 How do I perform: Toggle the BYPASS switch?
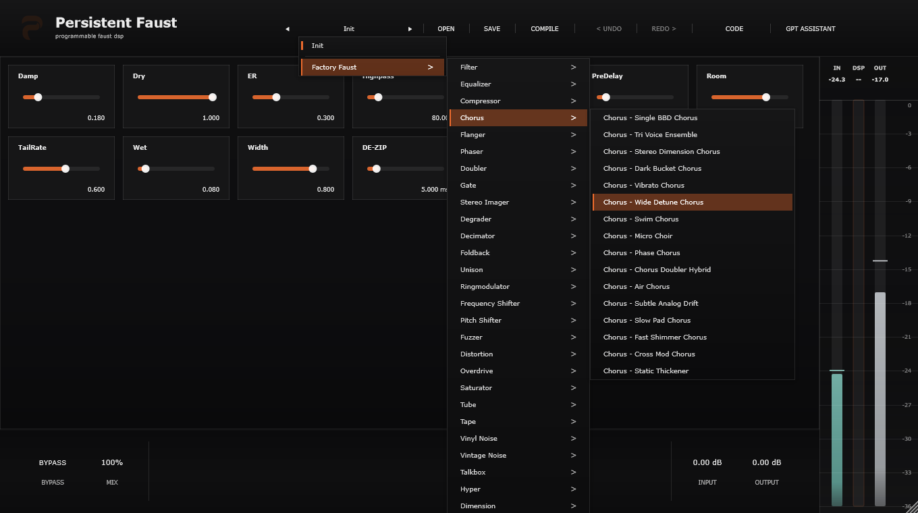pyautogui.click(x=53, y=463)
